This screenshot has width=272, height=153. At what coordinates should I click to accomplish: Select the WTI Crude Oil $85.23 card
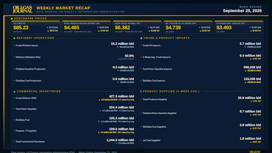click(x=36, y=27)
